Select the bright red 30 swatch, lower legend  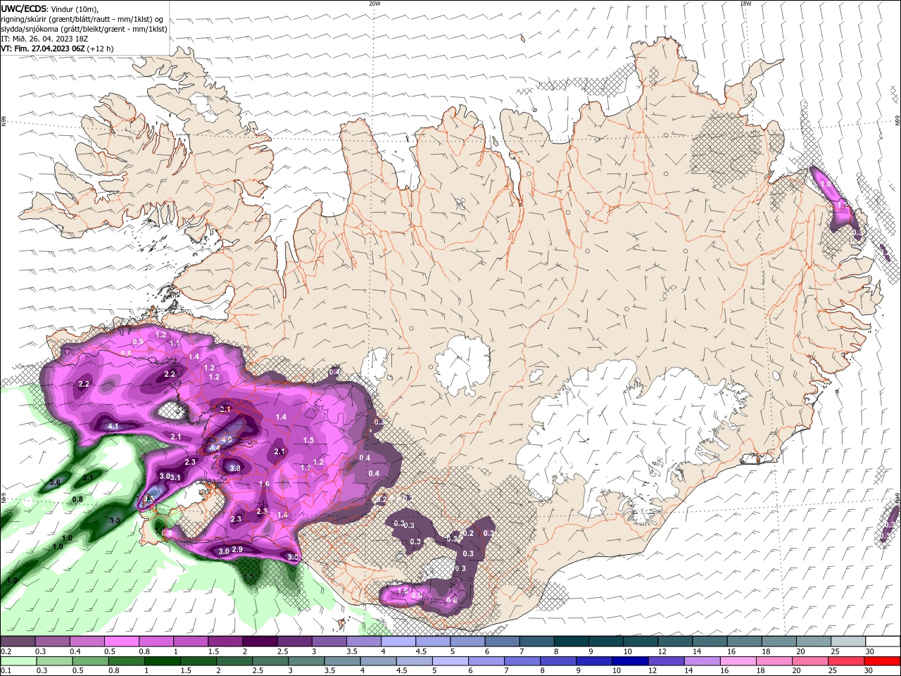[x=882, y=661]
